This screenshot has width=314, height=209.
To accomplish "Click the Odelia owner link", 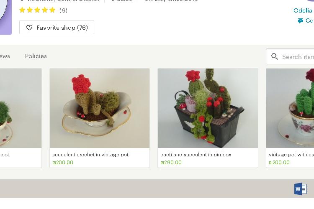I will pos(304,10).
